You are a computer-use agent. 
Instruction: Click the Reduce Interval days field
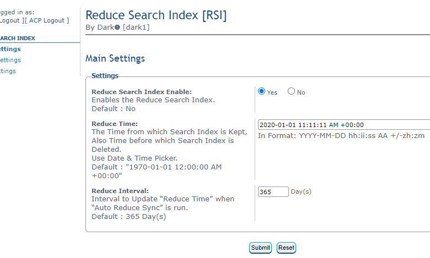pos(273,191)
